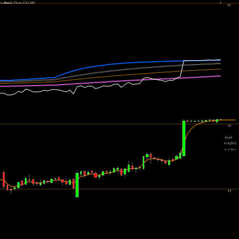Click the 31 price axis label
Screen dimensions: 239x239
point(229,5)
